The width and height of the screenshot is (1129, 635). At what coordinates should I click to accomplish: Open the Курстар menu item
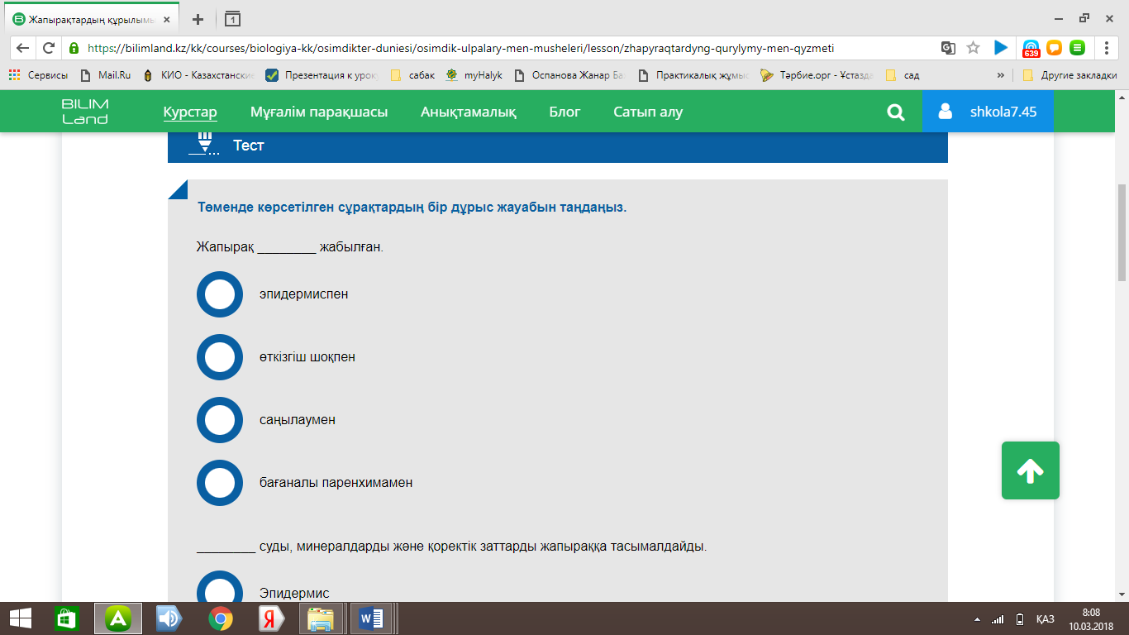click(190, 112)
